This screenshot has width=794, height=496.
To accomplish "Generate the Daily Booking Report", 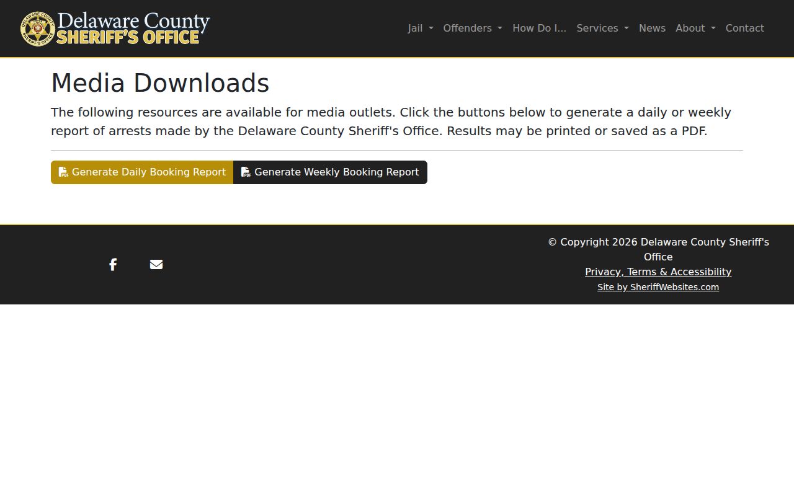I will [142, 172].
